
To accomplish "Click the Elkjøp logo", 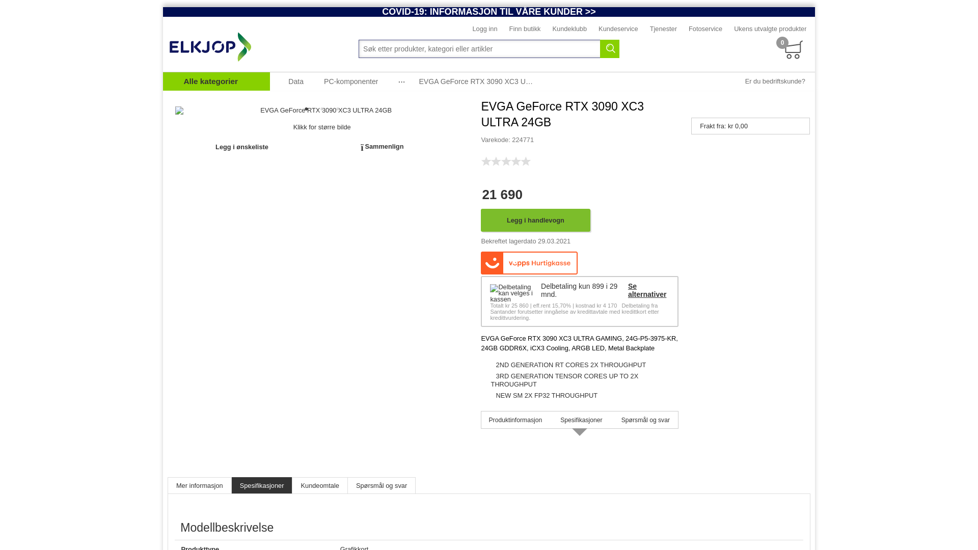I will [x=210, y=47].
